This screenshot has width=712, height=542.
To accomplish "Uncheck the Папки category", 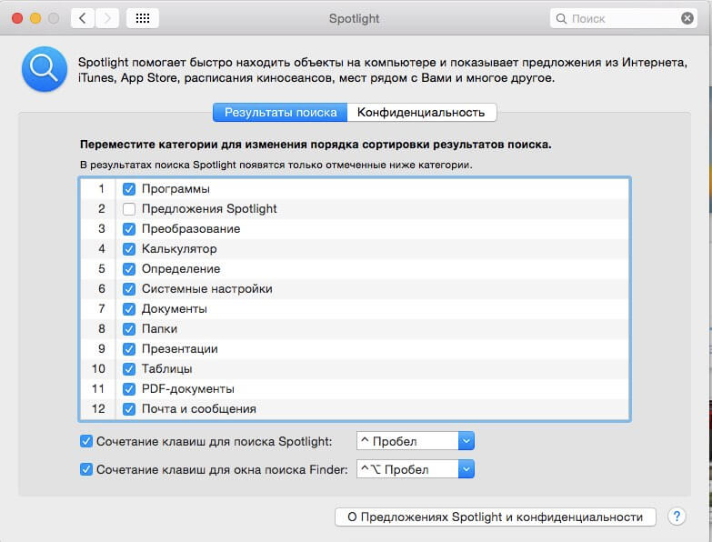I will click(129, 328).
